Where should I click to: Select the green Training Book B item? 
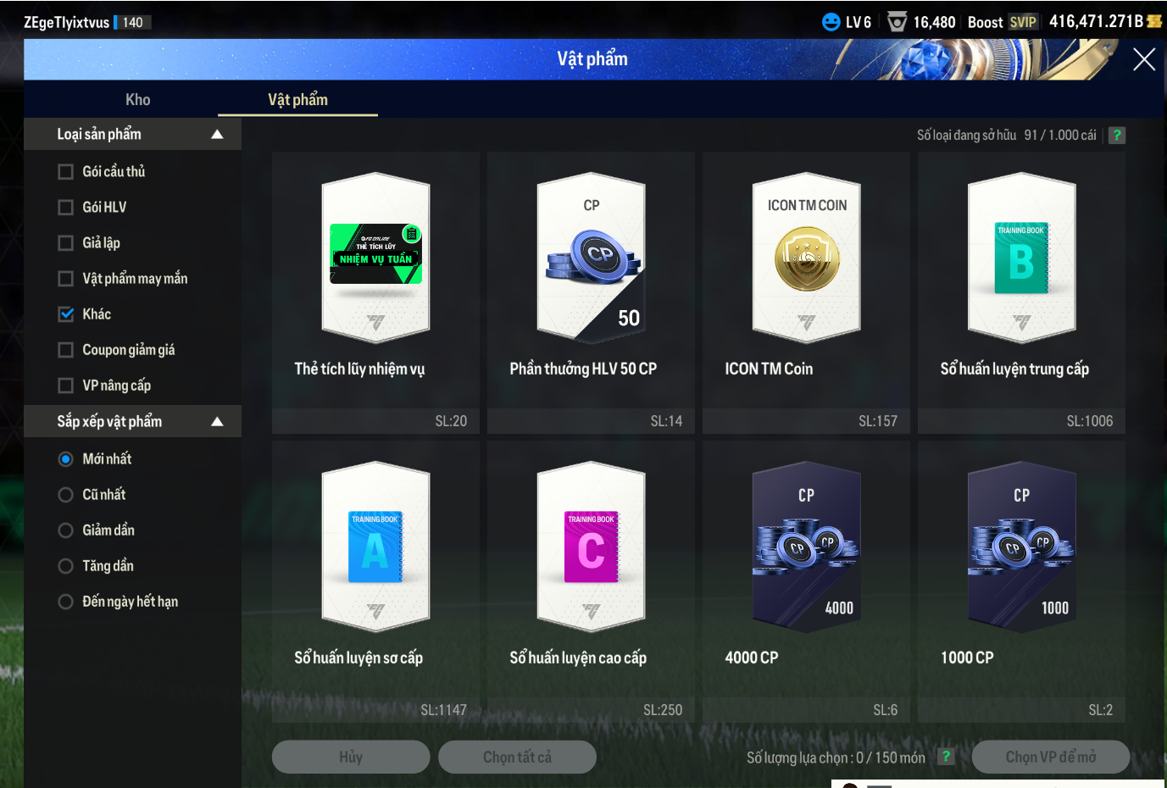(x=1021, y=258)
